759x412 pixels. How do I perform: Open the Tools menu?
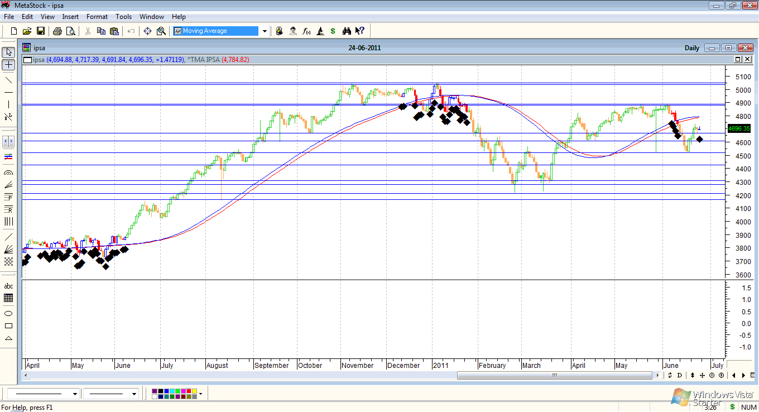(x=123, y=17)
